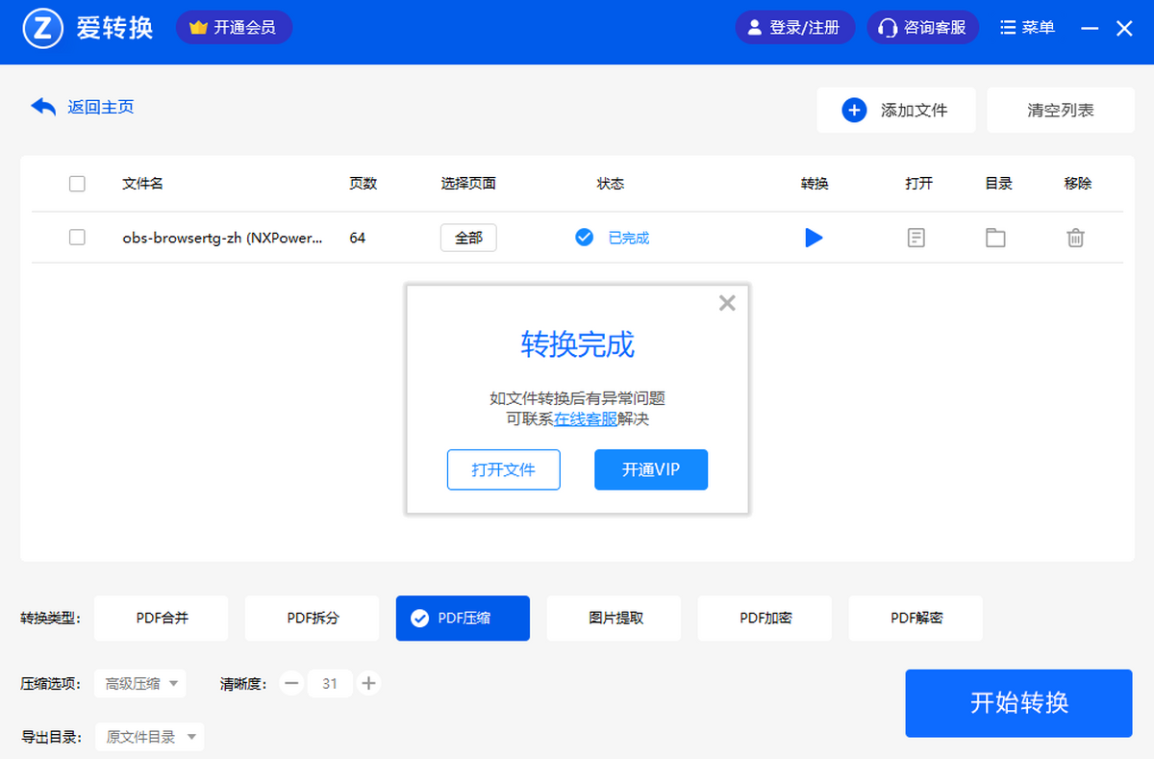Switch to 图片提取 conversion type

click(614, 619)
